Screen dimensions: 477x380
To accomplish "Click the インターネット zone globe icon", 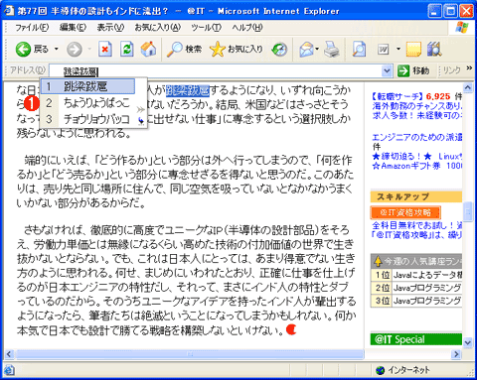I will click(x=381, y=370).
